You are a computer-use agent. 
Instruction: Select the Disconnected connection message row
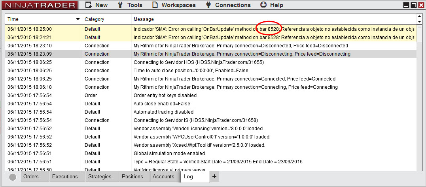pos(211,45)
